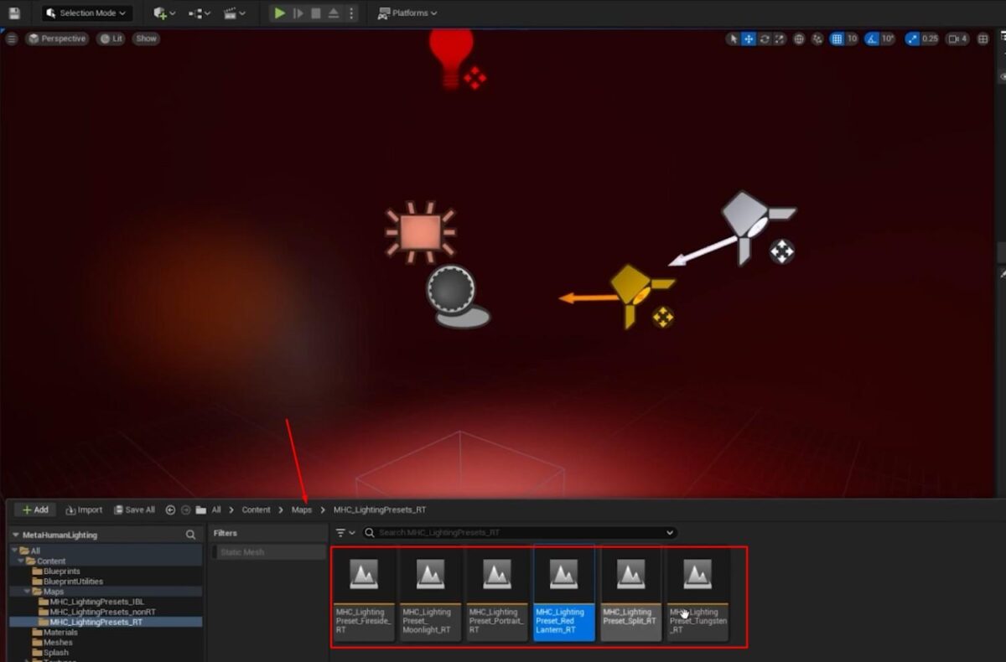Viewport: 1006px width, 662px height.
Task: Select the Scale tool in viewport toolbar
Action: coord(779,39)
